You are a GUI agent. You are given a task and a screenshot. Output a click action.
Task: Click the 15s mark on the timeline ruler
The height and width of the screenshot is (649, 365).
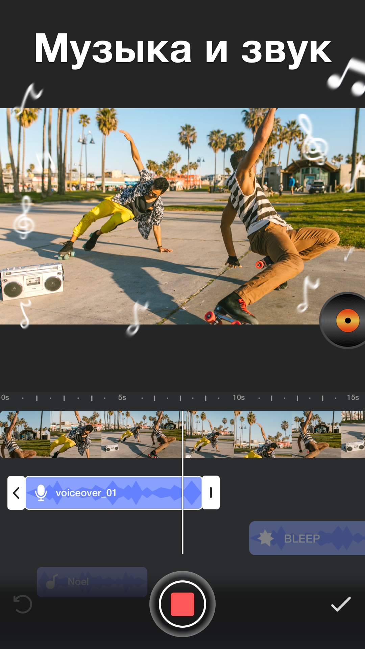(353, 398)
